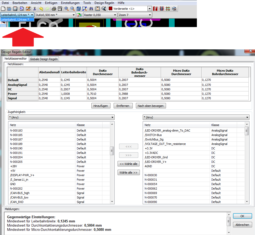Viewport: 255px width, 235px height.
Task: Undo the last action
Action: pos(41,9)
